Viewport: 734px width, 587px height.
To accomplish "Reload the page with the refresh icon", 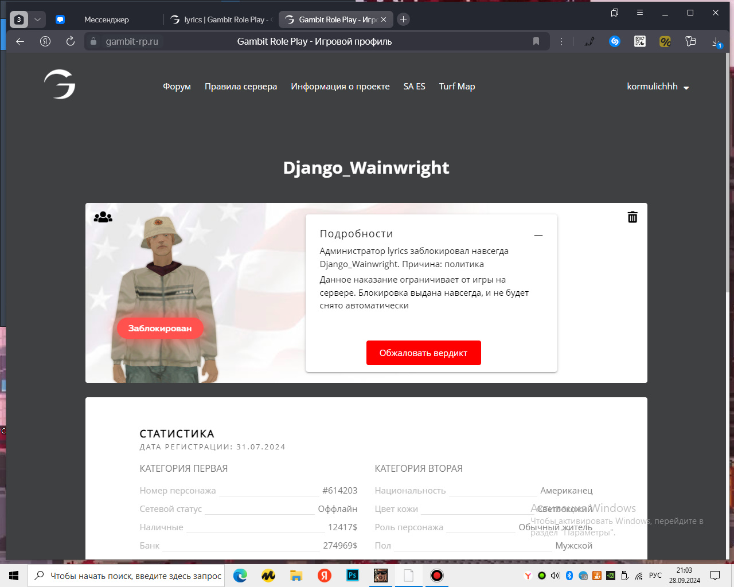I will tap(71, 41).
